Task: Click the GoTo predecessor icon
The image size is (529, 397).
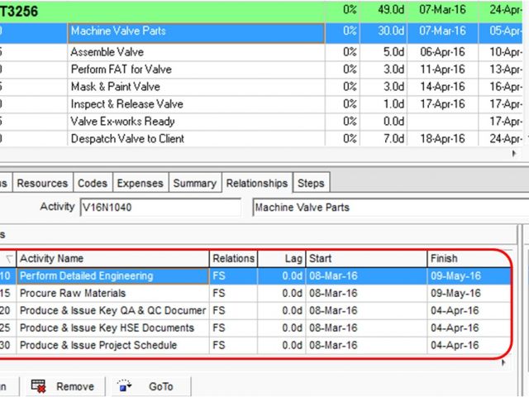Action: (124, 386)
